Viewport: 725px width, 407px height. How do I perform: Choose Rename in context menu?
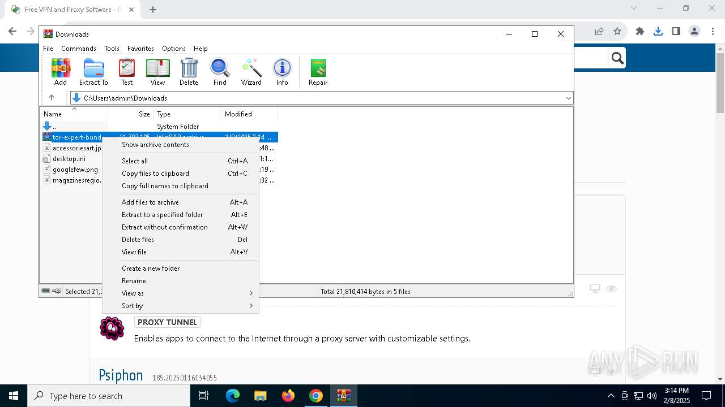coord(180,281)
